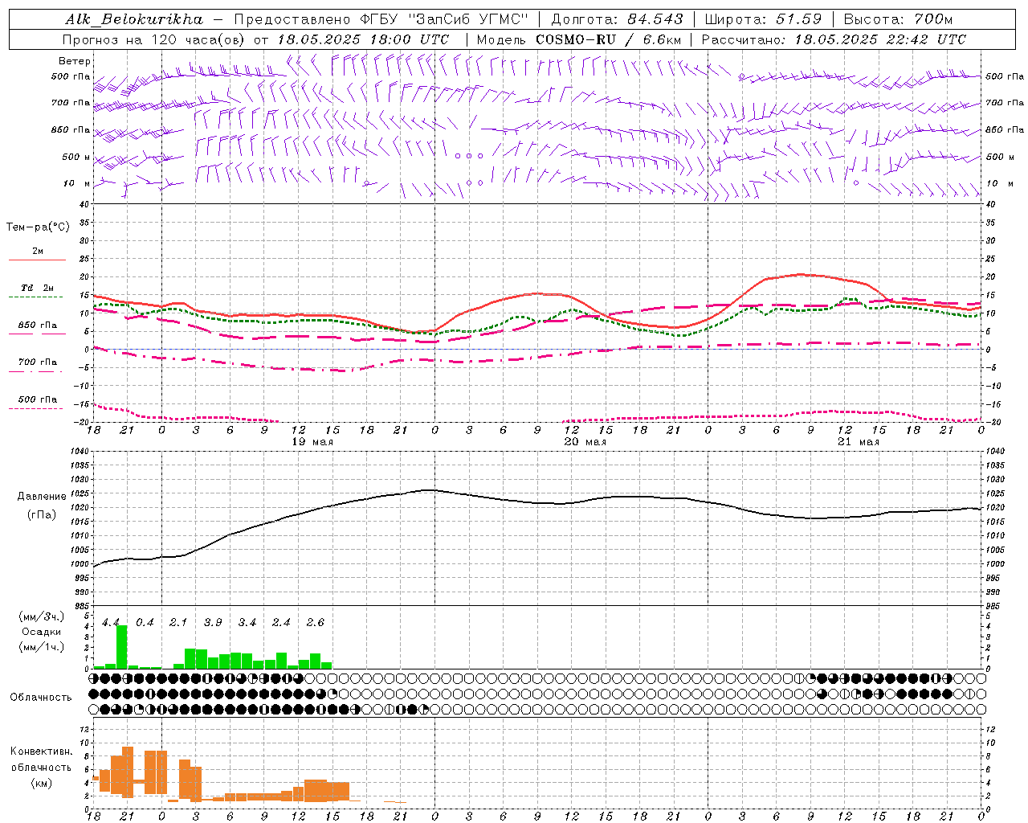Click the model name COSMO-RU / 6.6км

coord(609,39)
